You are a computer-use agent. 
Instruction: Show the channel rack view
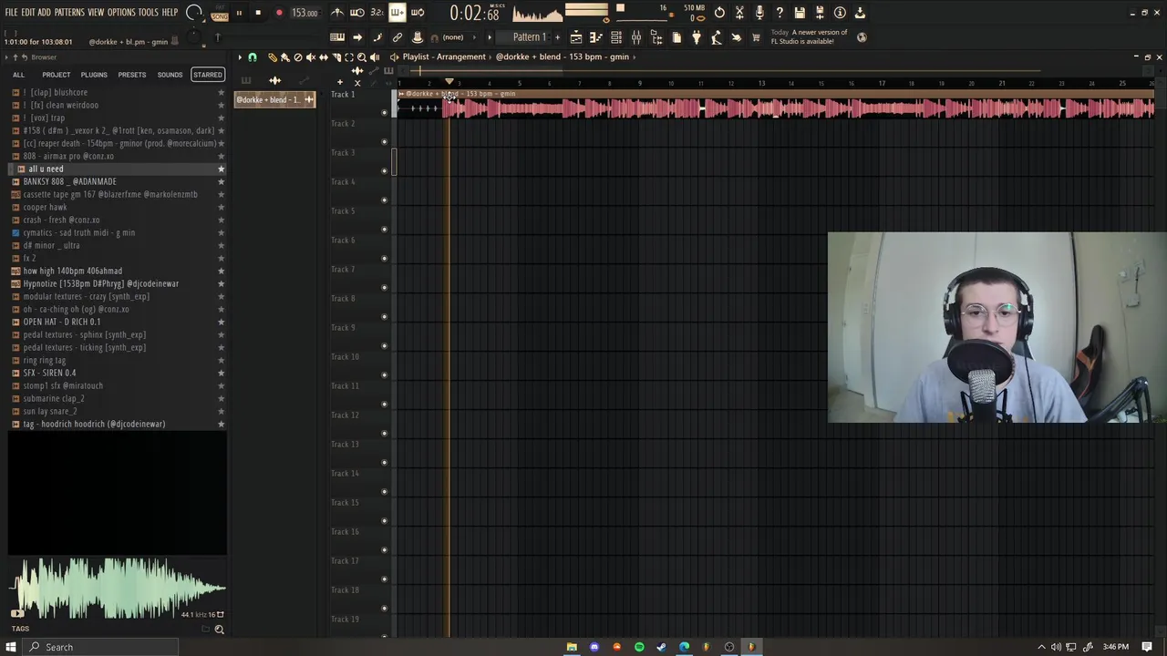tap(616, 37)
